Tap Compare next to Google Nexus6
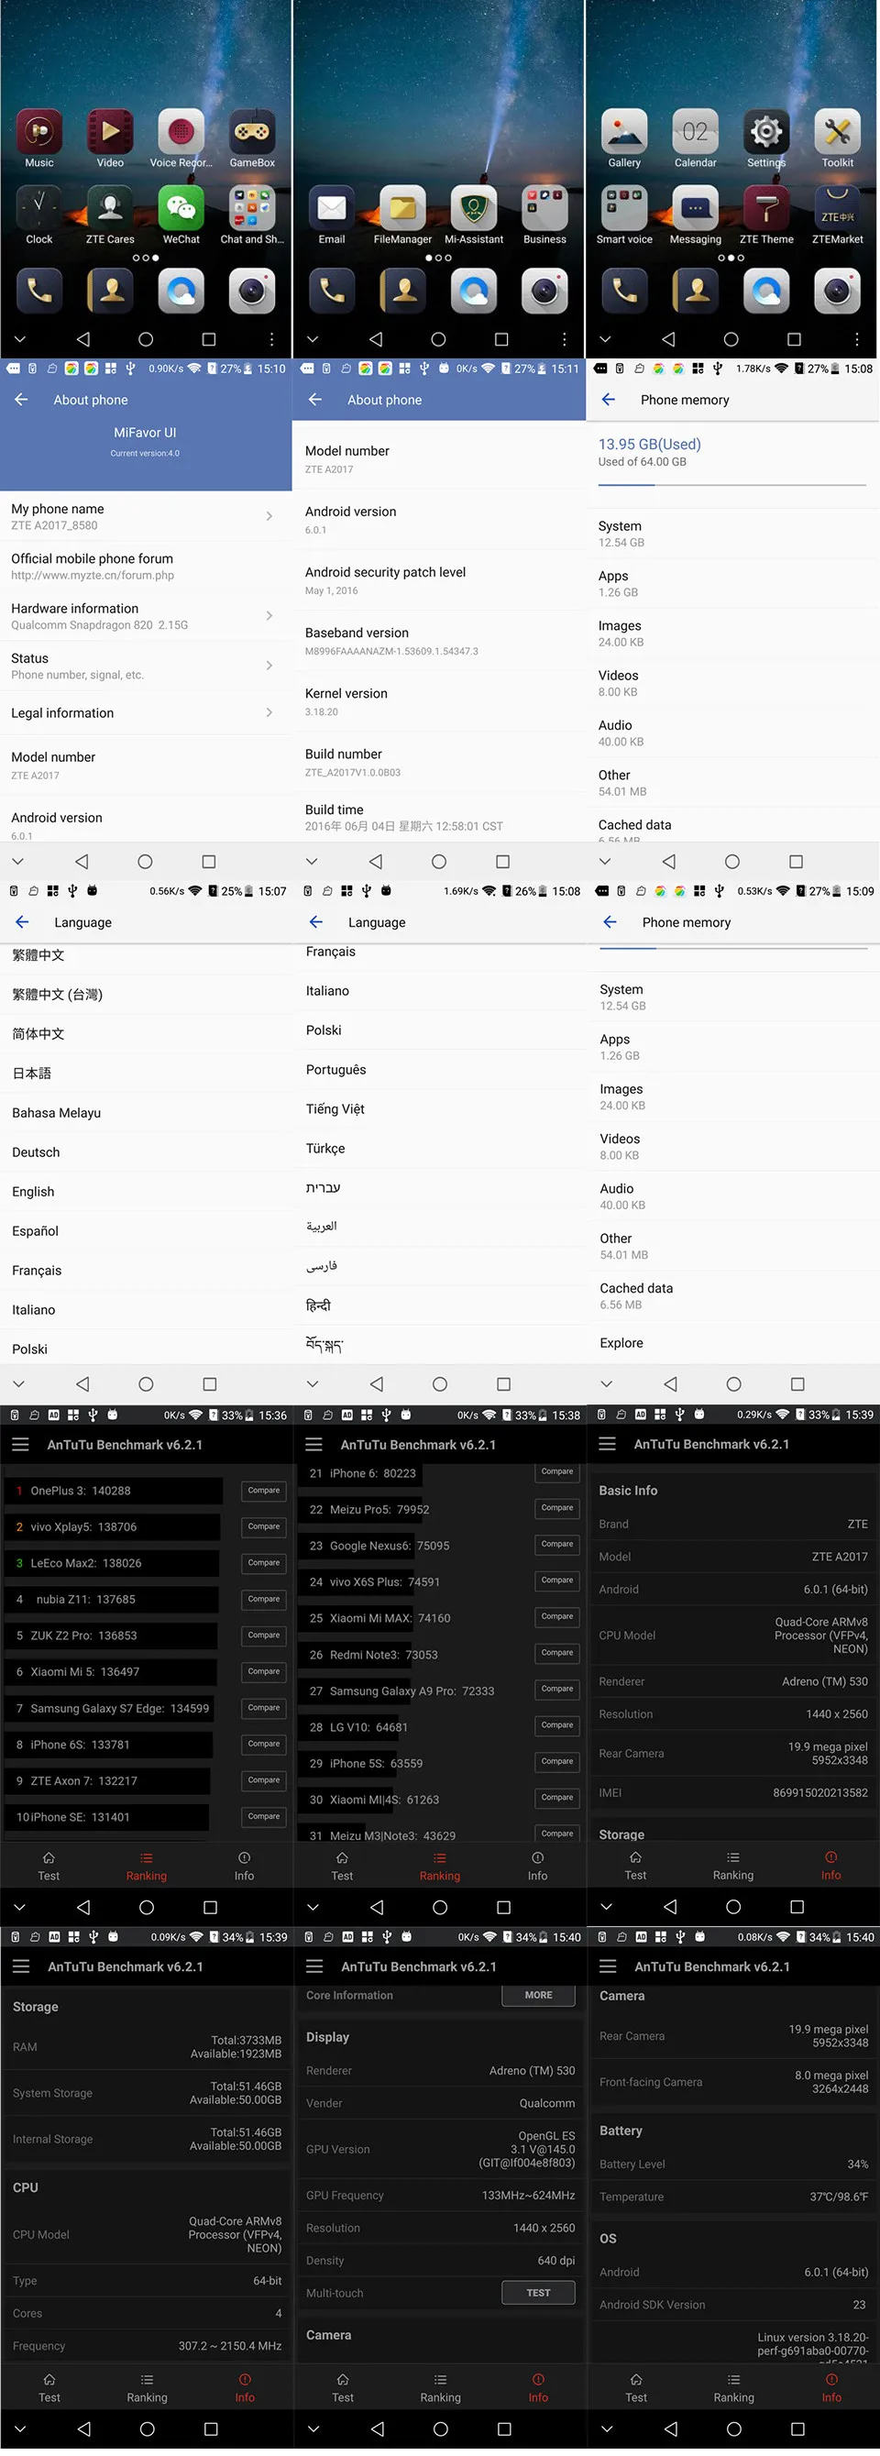Image resolution: width=880 pixels, height=2456 pixels. click(x=557, y=1544)
